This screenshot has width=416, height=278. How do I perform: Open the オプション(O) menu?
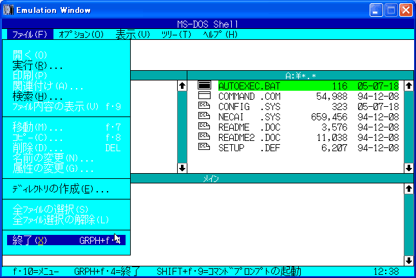click(x=81, y=35)
